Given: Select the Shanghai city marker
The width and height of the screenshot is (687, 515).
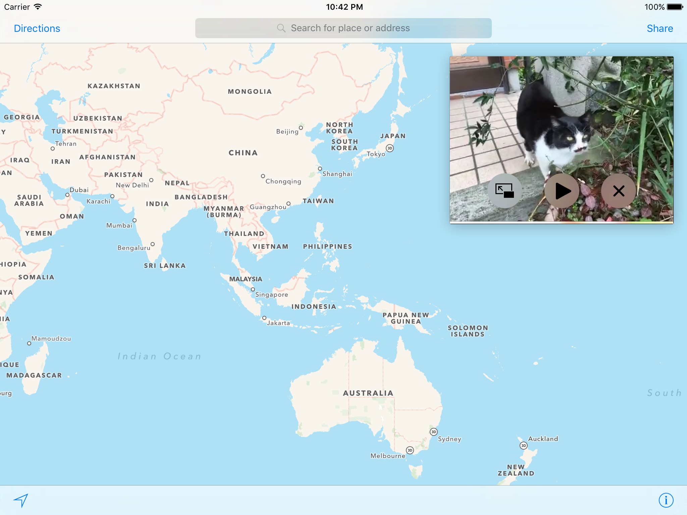Looking at the screenshot, I should click(320, 169).
